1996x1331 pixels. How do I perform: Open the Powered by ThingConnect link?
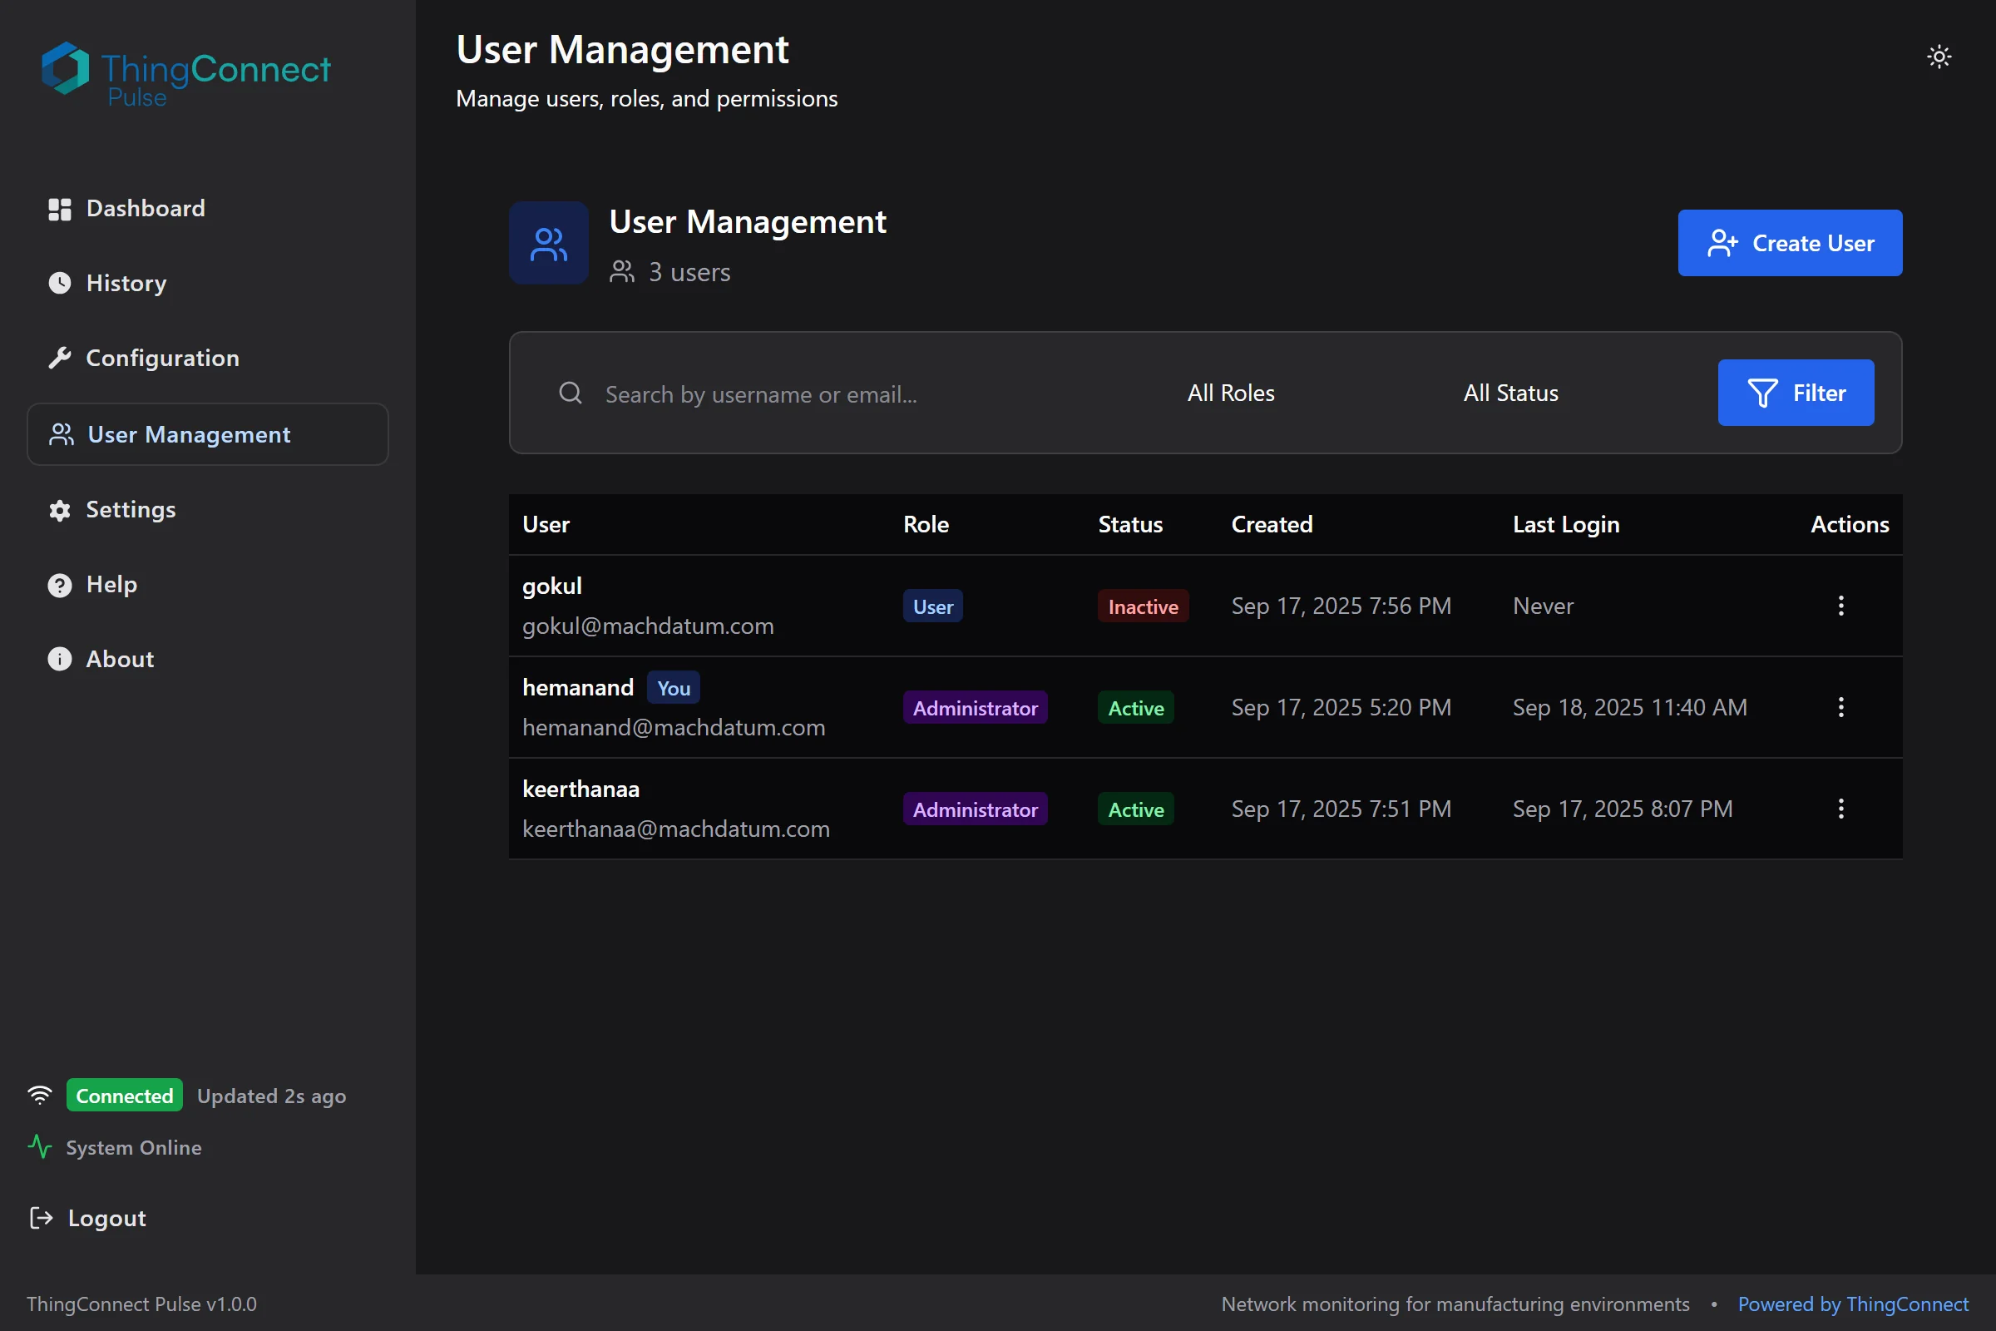[1853, 1304]
